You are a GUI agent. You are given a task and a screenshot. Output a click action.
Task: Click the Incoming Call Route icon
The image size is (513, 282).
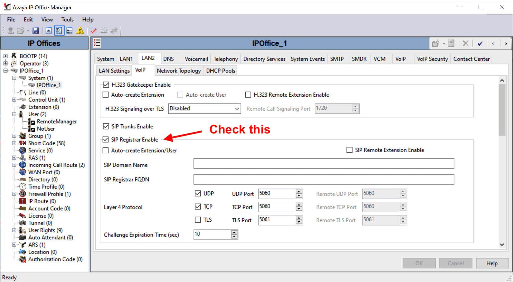pos(23,165)
